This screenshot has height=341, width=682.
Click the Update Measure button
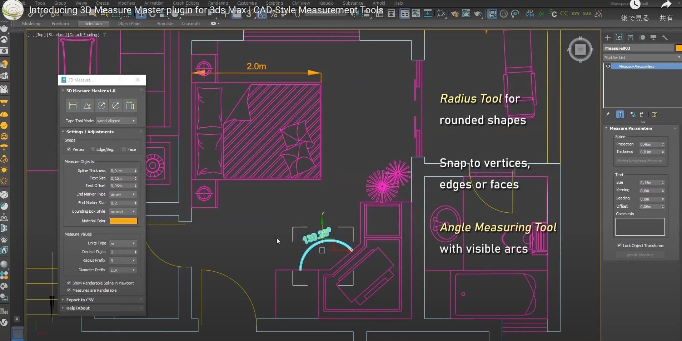coord(640,255)
